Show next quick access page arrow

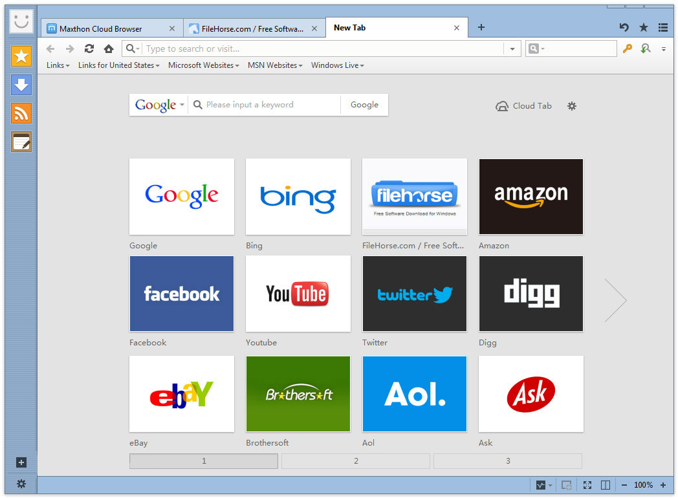coord(615,301)
